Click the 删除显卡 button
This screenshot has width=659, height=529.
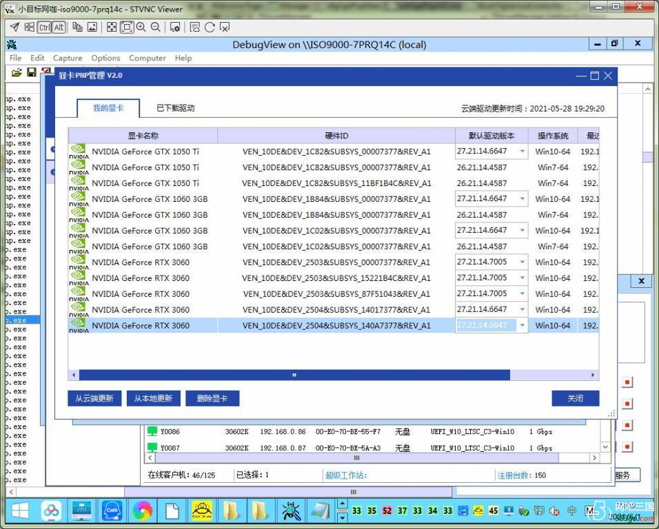pos(212,398)
